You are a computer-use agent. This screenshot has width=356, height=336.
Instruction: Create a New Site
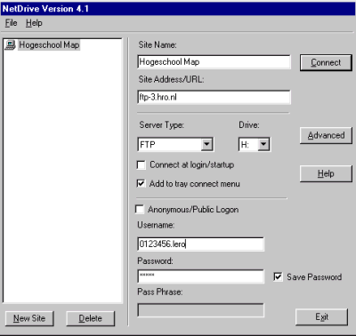click(29, 318)
